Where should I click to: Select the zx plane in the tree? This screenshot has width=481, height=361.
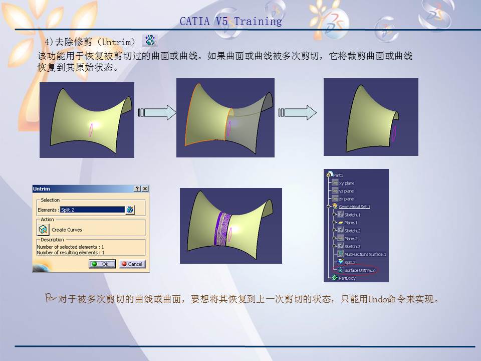pyautogui.click(x=336, y=199)
